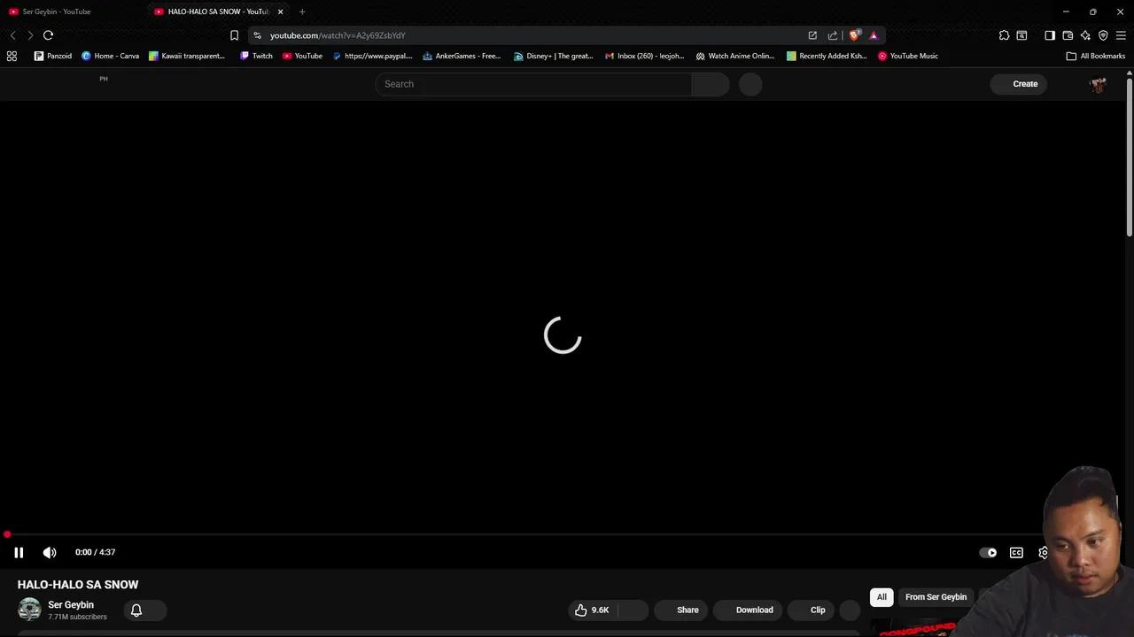Viewport: 1134px width, 637px height.
Task: Click the open-in-app icon in address bar
Action: coord(812,35)
